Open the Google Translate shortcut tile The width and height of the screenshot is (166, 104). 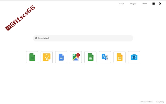pos(105,57)
